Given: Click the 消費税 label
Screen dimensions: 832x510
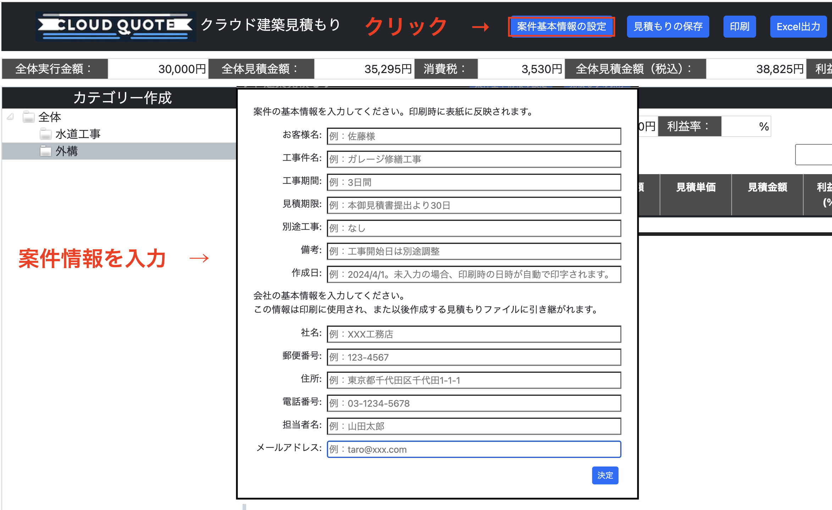Looking at the screenshot, I should [x=446, y=69].
